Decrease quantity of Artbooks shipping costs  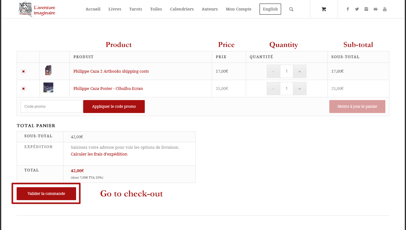(x=274, y=71)
